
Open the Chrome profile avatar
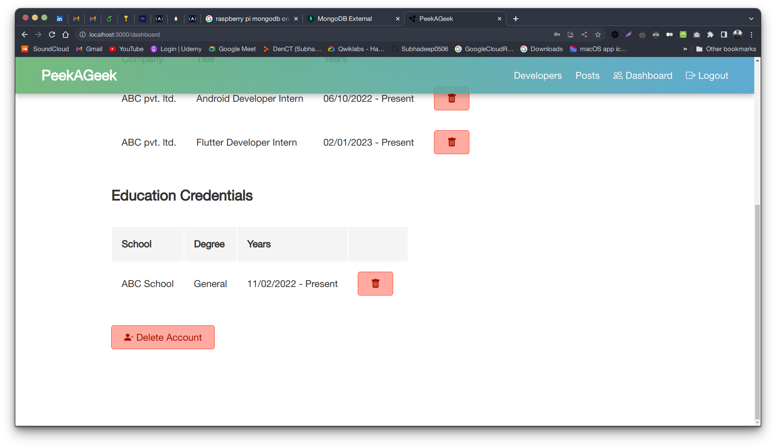[x=738, y=34]
